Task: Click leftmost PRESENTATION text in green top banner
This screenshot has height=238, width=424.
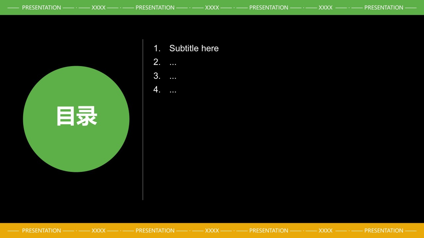Action: tap(41, 7)
